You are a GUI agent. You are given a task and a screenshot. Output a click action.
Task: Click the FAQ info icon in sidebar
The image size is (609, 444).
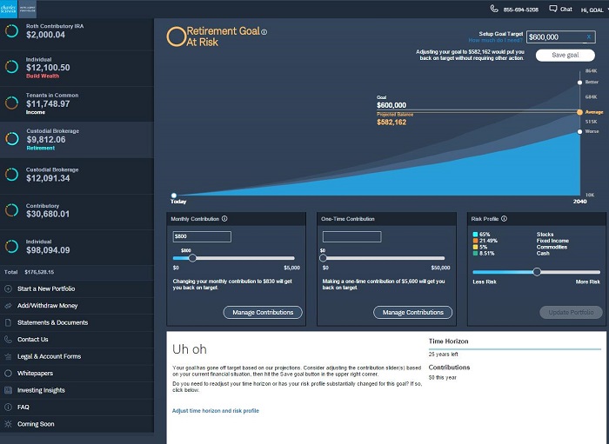(x=8, y=407)
